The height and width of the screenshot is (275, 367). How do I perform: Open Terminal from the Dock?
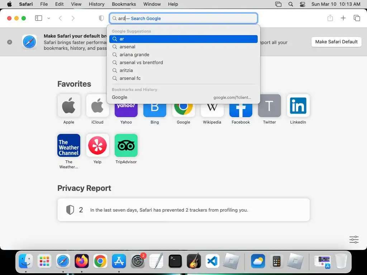[175, 261]
